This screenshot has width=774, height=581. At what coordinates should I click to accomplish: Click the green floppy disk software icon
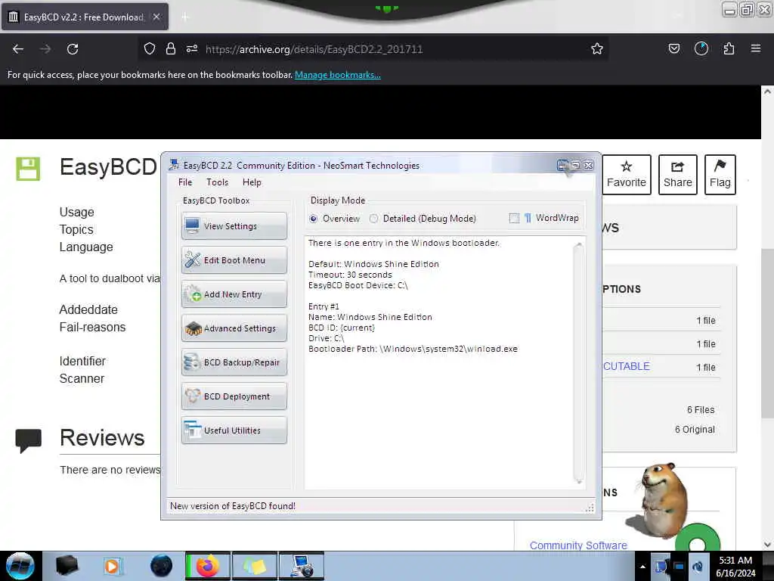coord(28,169)
